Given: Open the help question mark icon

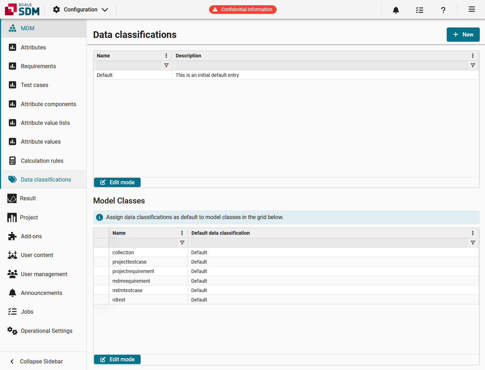Looking at the screenshot, I should tap(443, 10).
